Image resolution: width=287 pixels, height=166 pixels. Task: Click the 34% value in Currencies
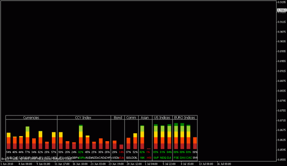[x=34, y=152]
